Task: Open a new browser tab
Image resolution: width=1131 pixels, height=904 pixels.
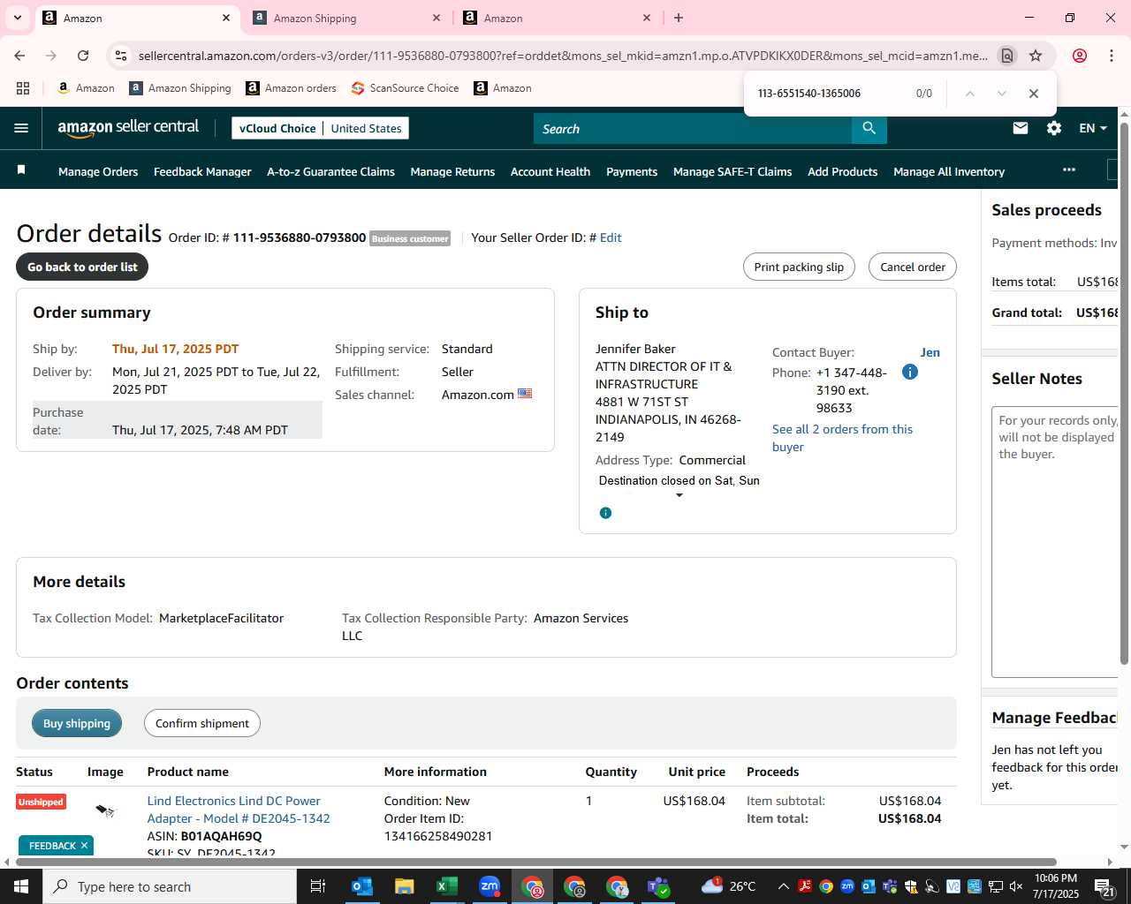Action: [x=679, y=18]
